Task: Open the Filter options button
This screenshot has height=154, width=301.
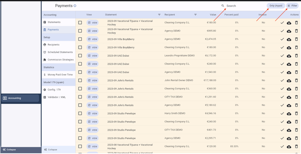Action: coord(292,6)
